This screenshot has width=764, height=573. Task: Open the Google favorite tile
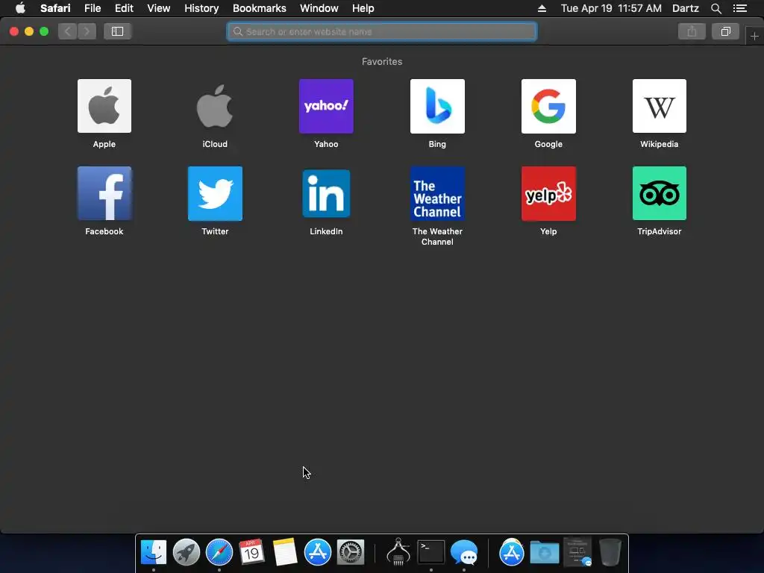(548, 106)
